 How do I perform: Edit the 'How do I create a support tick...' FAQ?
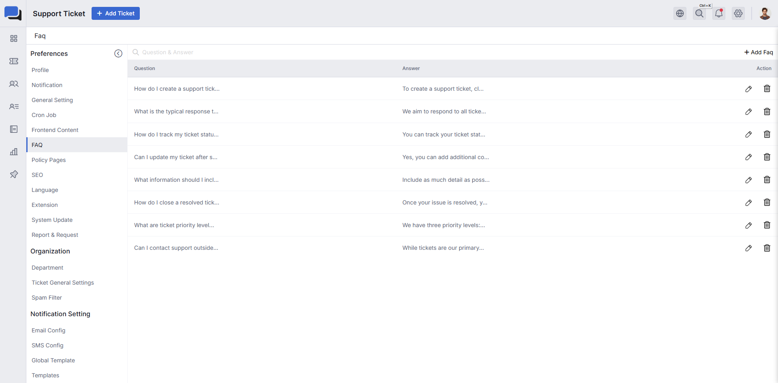pyautogui.click(x=748, y=89)
